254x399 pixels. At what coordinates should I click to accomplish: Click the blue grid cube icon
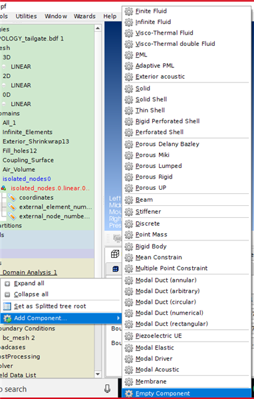(x=115, y=269)
